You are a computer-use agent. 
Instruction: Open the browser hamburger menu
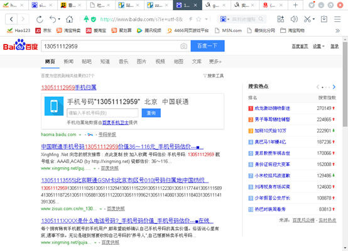337,19
